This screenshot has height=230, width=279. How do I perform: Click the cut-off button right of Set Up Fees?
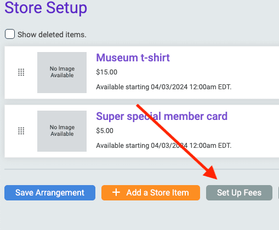coord(278,193)
